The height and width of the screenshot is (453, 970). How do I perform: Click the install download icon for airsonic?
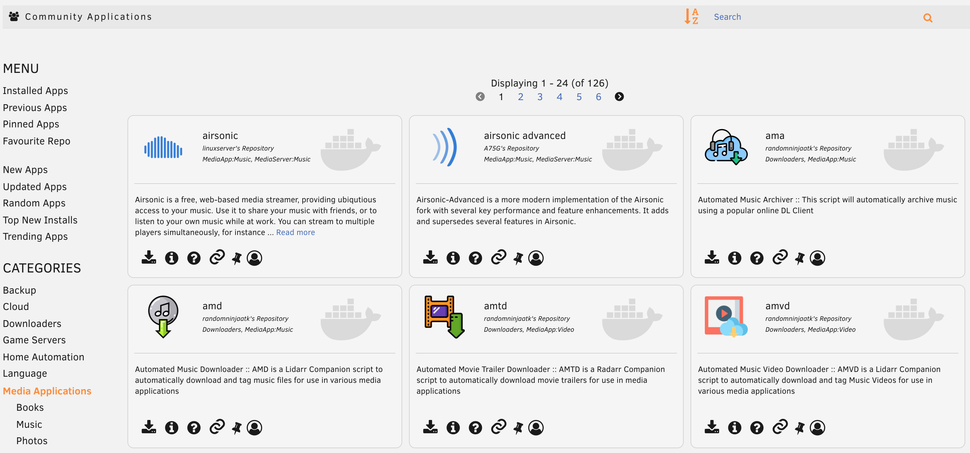point(149,258)
